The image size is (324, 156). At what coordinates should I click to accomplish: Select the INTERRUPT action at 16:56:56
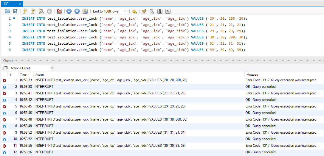click(44, 152)
